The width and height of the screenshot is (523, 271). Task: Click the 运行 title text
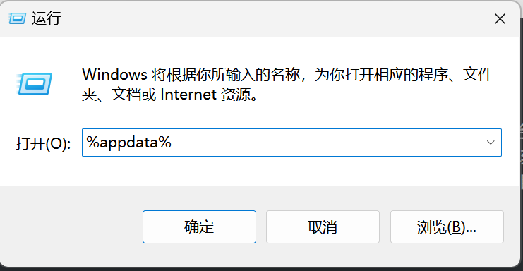click(x=47, y=18)
